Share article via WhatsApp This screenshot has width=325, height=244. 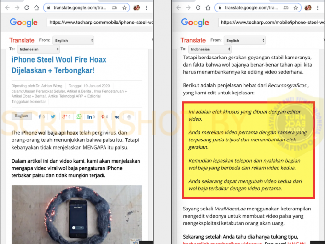79,116
